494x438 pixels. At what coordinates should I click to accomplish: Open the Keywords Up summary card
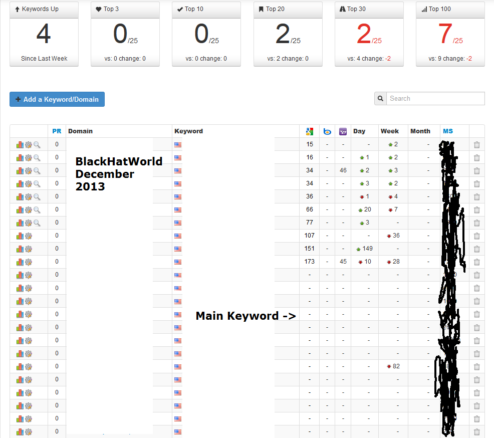pos(44,34)
